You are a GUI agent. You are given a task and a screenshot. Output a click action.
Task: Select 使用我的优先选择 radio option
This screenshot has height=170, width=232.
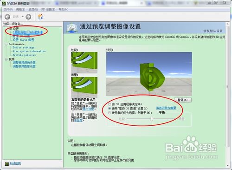click(x=110, y=113)
